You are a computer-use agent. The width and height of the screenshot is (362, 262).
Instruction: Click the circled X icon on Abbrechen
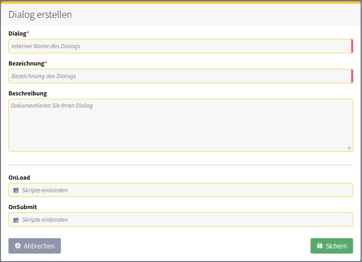(18, 246)
